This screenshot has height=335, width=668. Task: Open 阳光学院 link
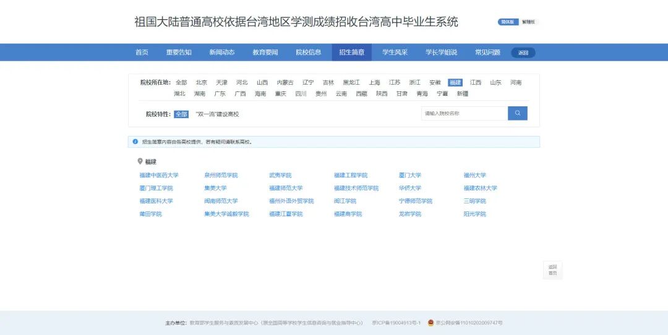click(x=474, y=214)
